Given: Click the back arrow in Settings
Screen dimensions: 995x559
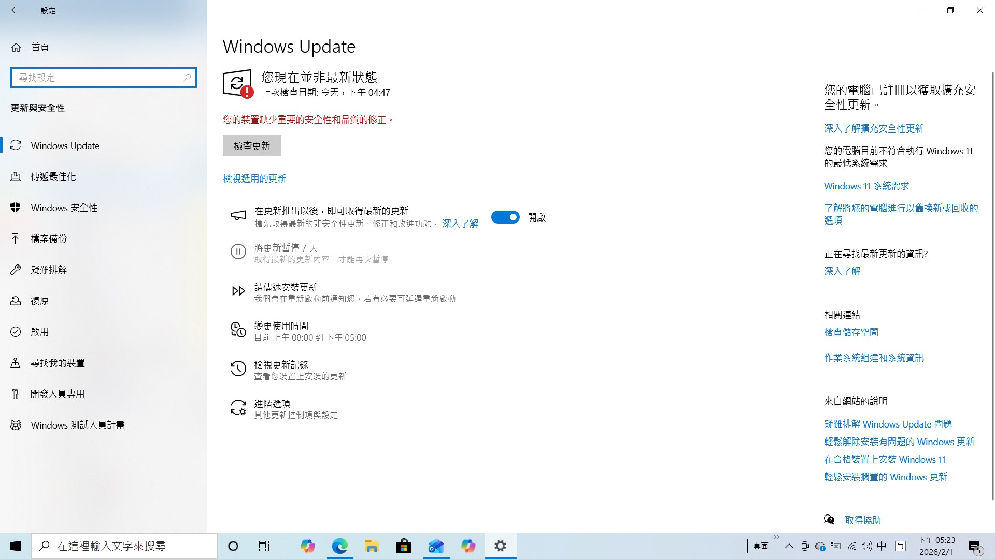Looking at the screenshot, I should [15, 10].
